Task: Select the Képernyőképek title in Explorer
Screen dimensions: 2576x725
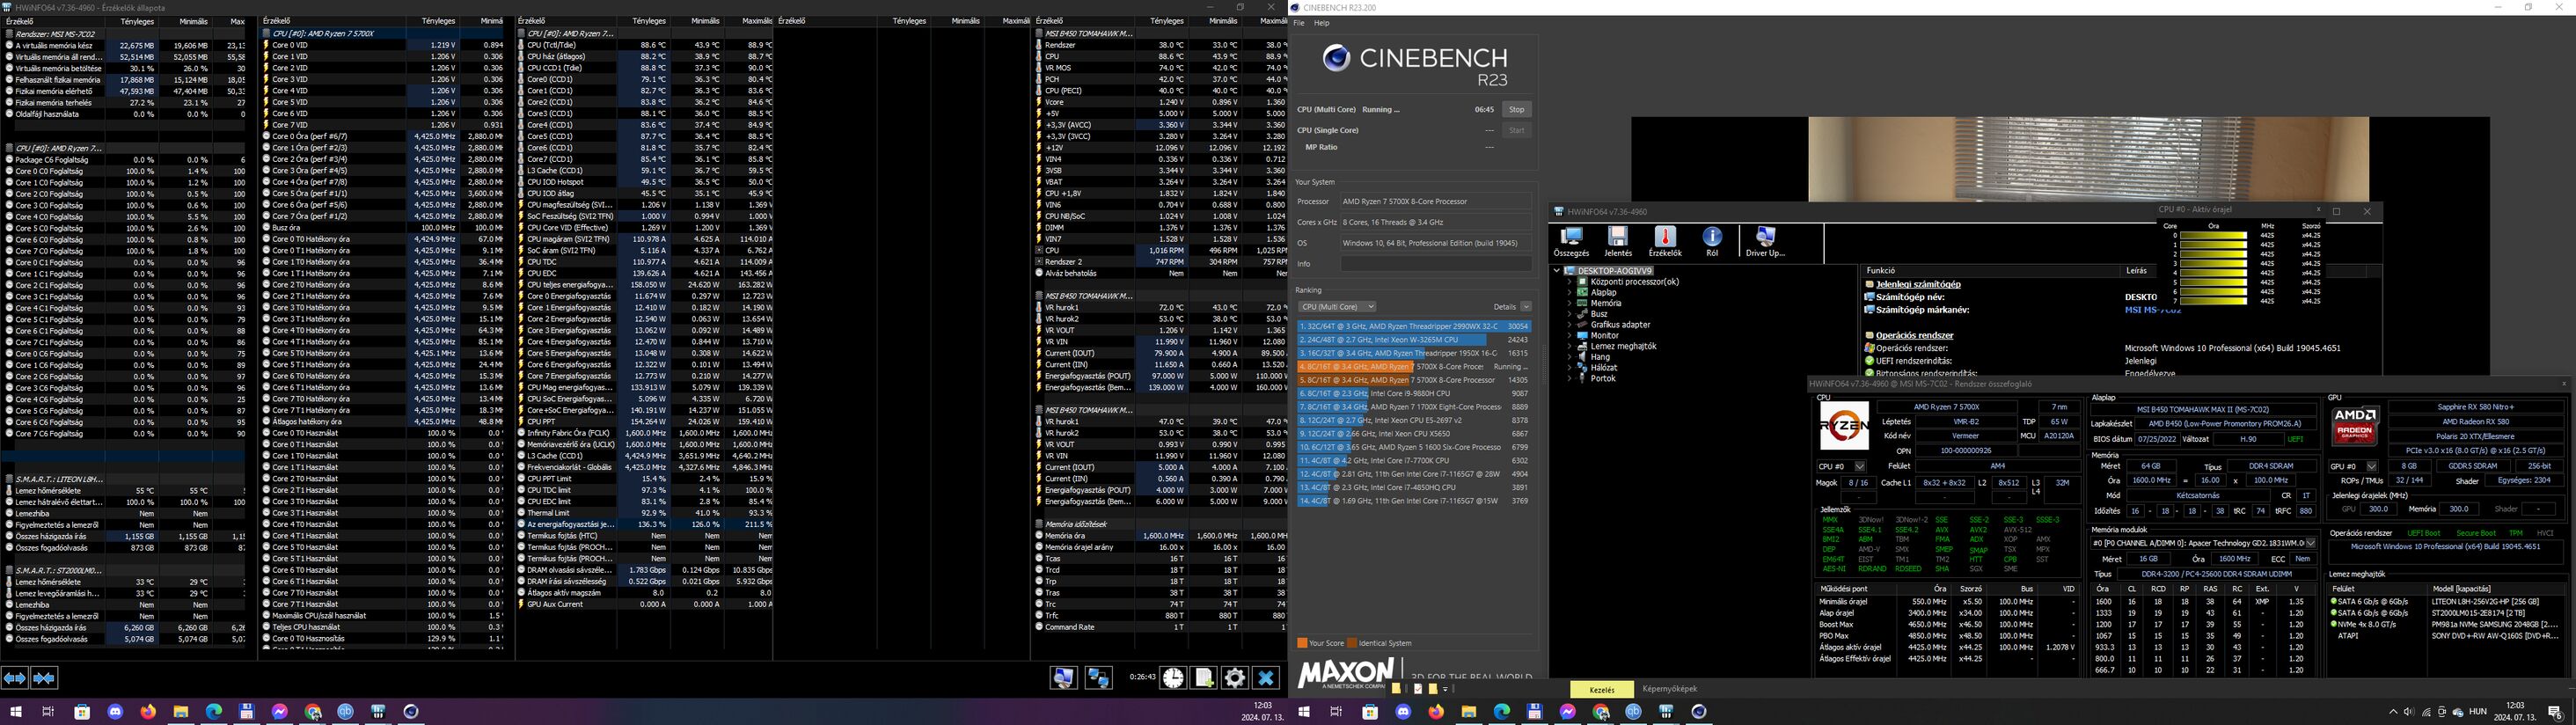Action: pyautogui.click(x=1670, y=689)
